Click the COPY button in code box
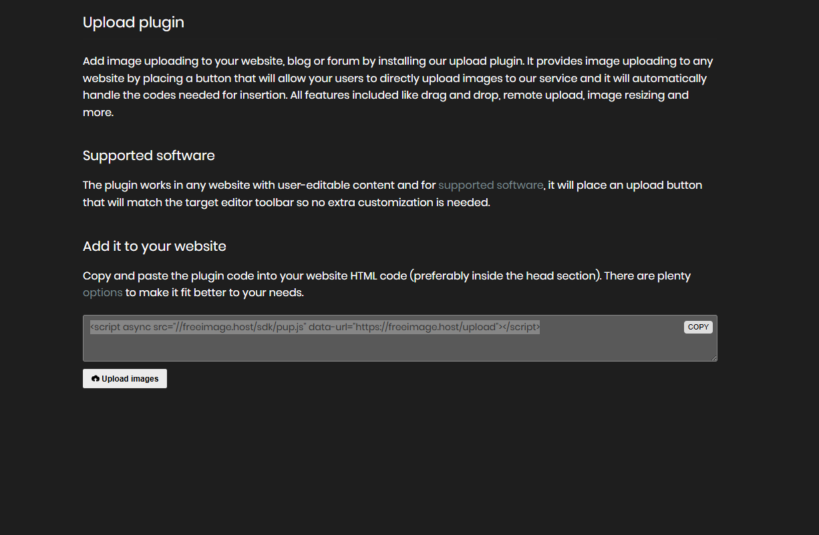The width and height of the screenshot is (819, 535). point(698,327)
